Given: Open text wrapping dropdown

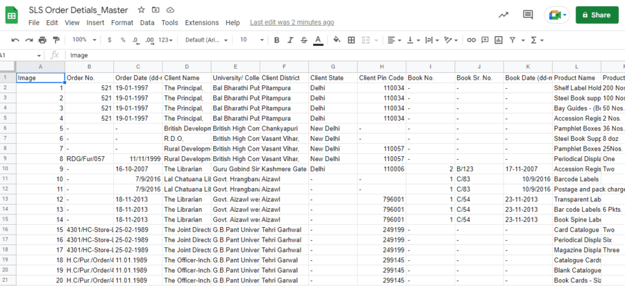Looking at the screenshot, I should tap(432, 40).
